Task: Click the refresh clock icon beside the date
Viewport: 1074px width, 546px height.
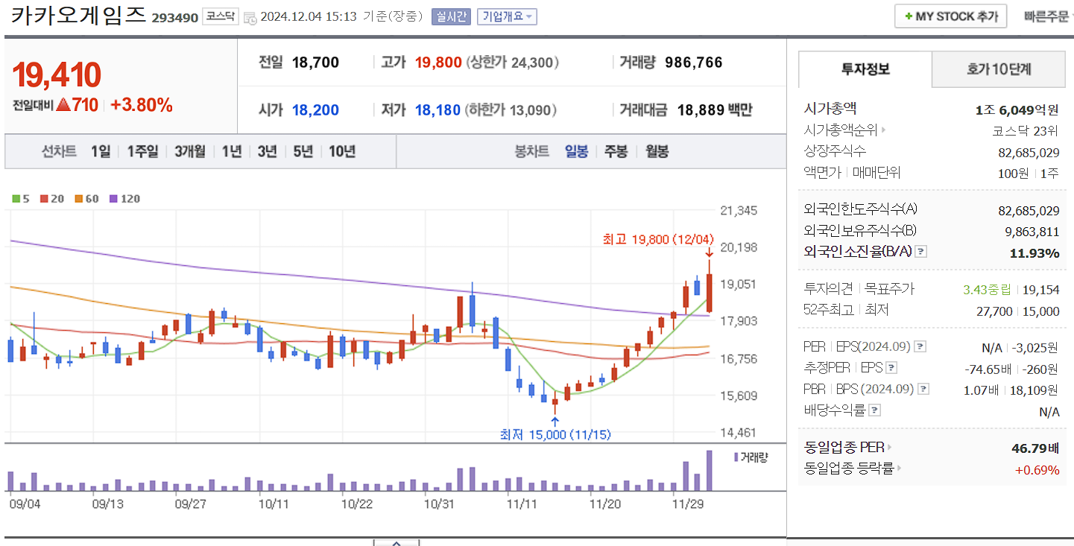Action: [x=251, y=16]
